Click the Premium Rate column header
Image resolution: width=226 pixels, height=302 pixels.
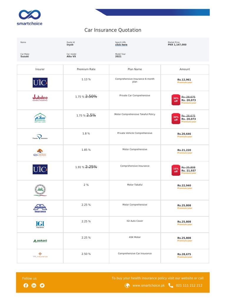pos(86,69)
